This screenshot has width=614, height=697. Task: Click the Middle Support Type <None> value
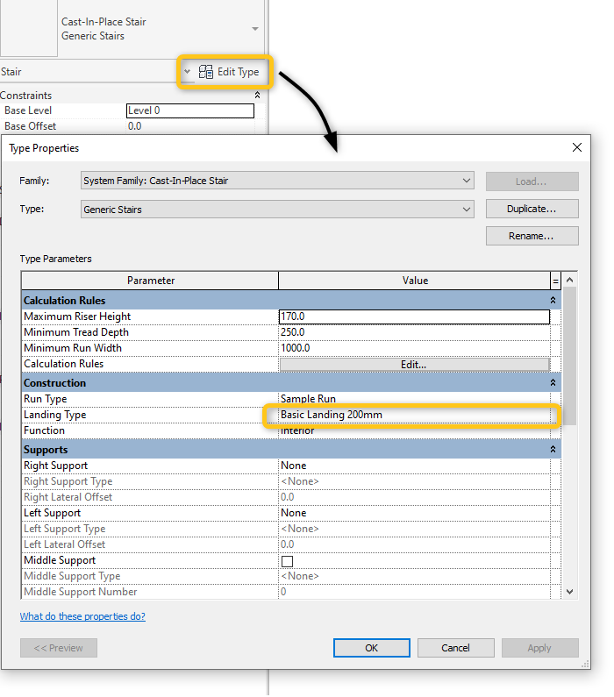[x=414, y=576]
